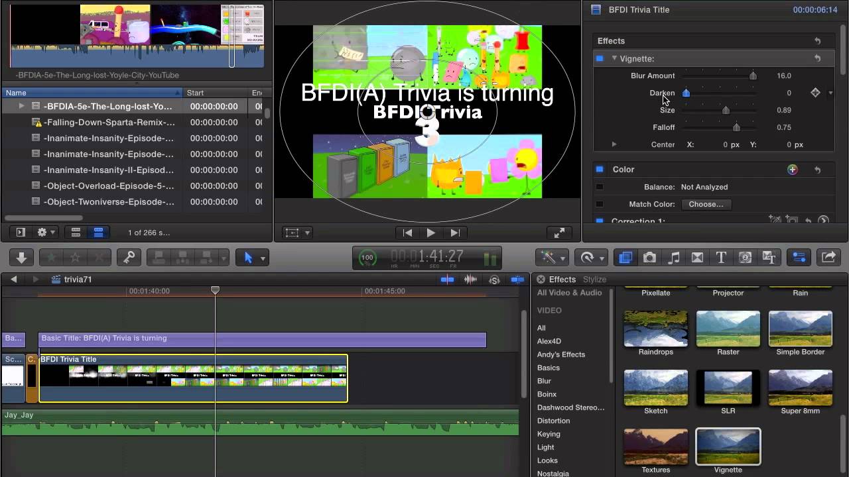The height and width of the screenshot is (477, 849).
Task: Expand the -BFDIA-5e-The-Long-lost-Yo... clip row
Action: (x=21, y=106)
